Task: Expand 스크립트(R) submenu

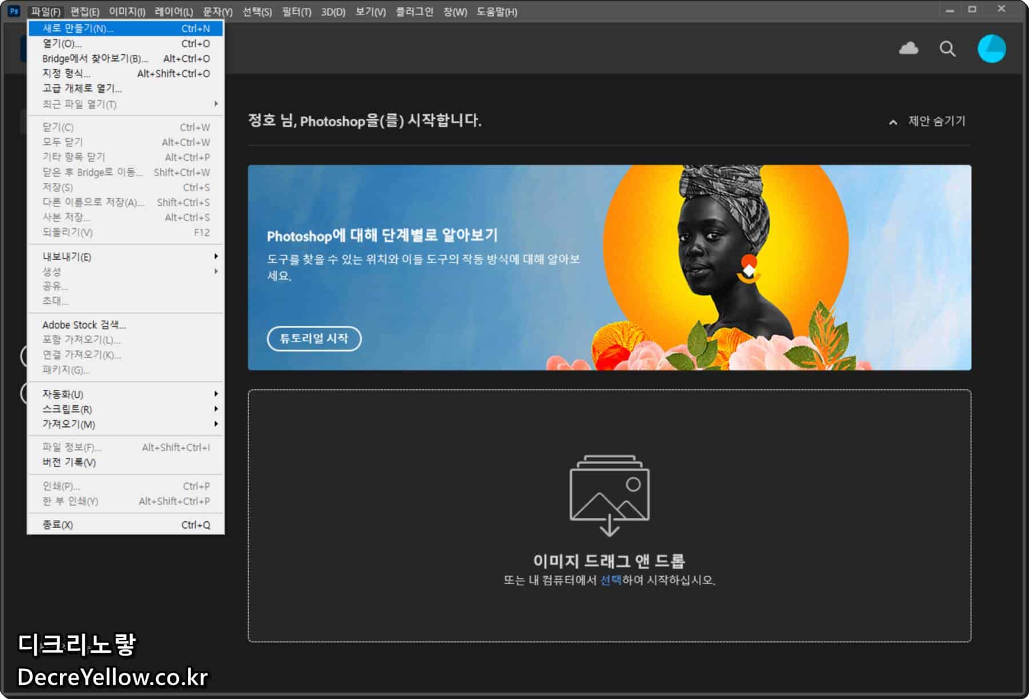Action: (x=126, y=409)
